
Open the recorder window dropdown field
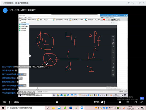(x=112, y=17)
